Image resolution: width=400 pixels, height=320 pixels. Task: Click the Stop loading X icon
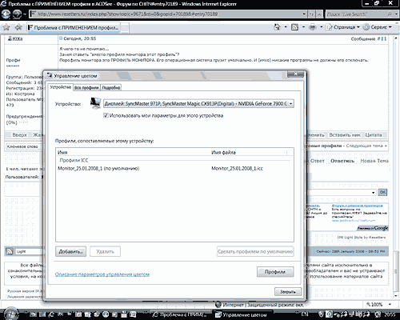coord(319,14)
